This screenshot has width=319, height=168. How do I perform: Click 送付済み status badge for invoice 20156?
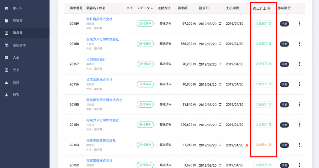click(145, 84)
